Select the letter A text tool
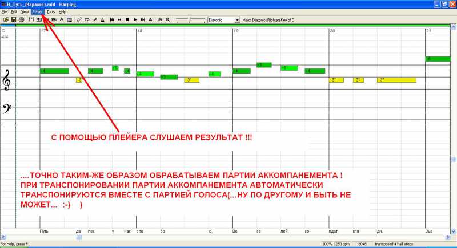The height and width of the screenshot is (248, 457). [62, 20]
